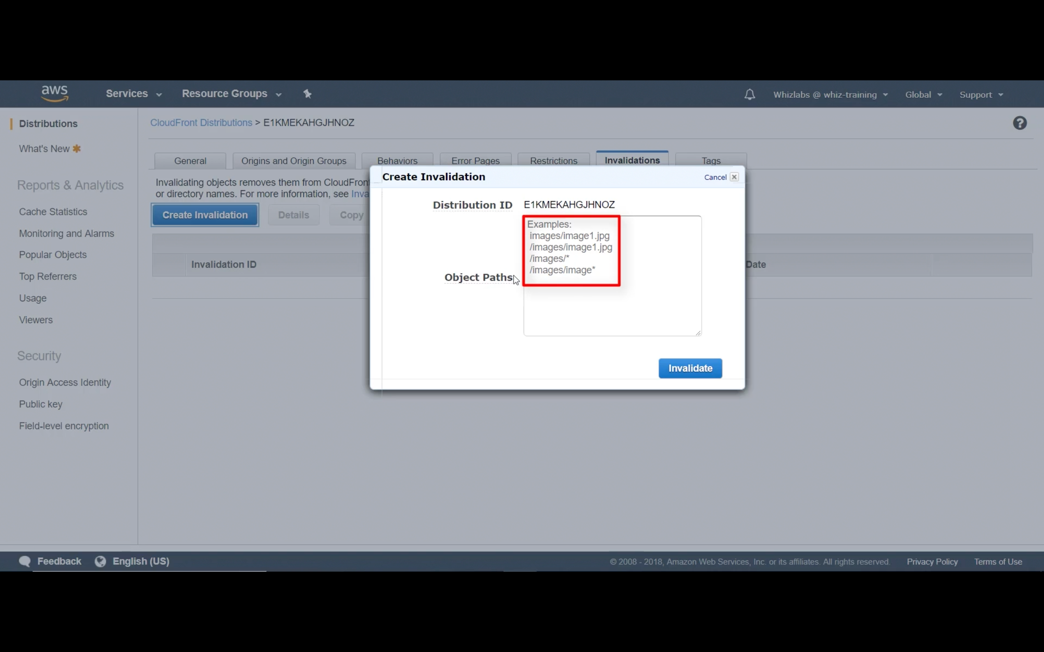
Task: Click the globe language icon
Action: click(100, 561)
